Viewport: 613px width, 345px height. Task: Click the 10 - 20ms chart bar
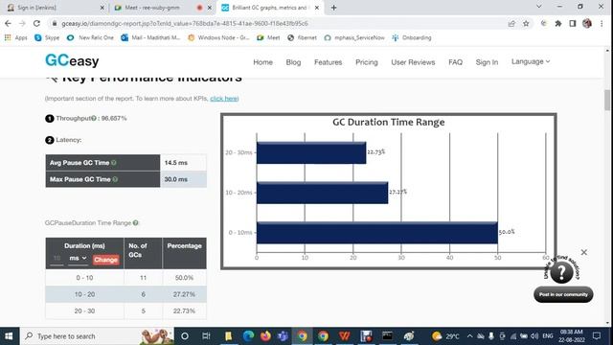pos(322,193)
